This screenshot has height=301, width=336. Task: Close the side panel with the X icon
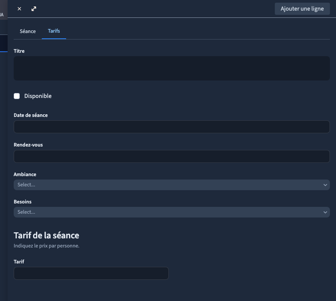tap(19, 9)
